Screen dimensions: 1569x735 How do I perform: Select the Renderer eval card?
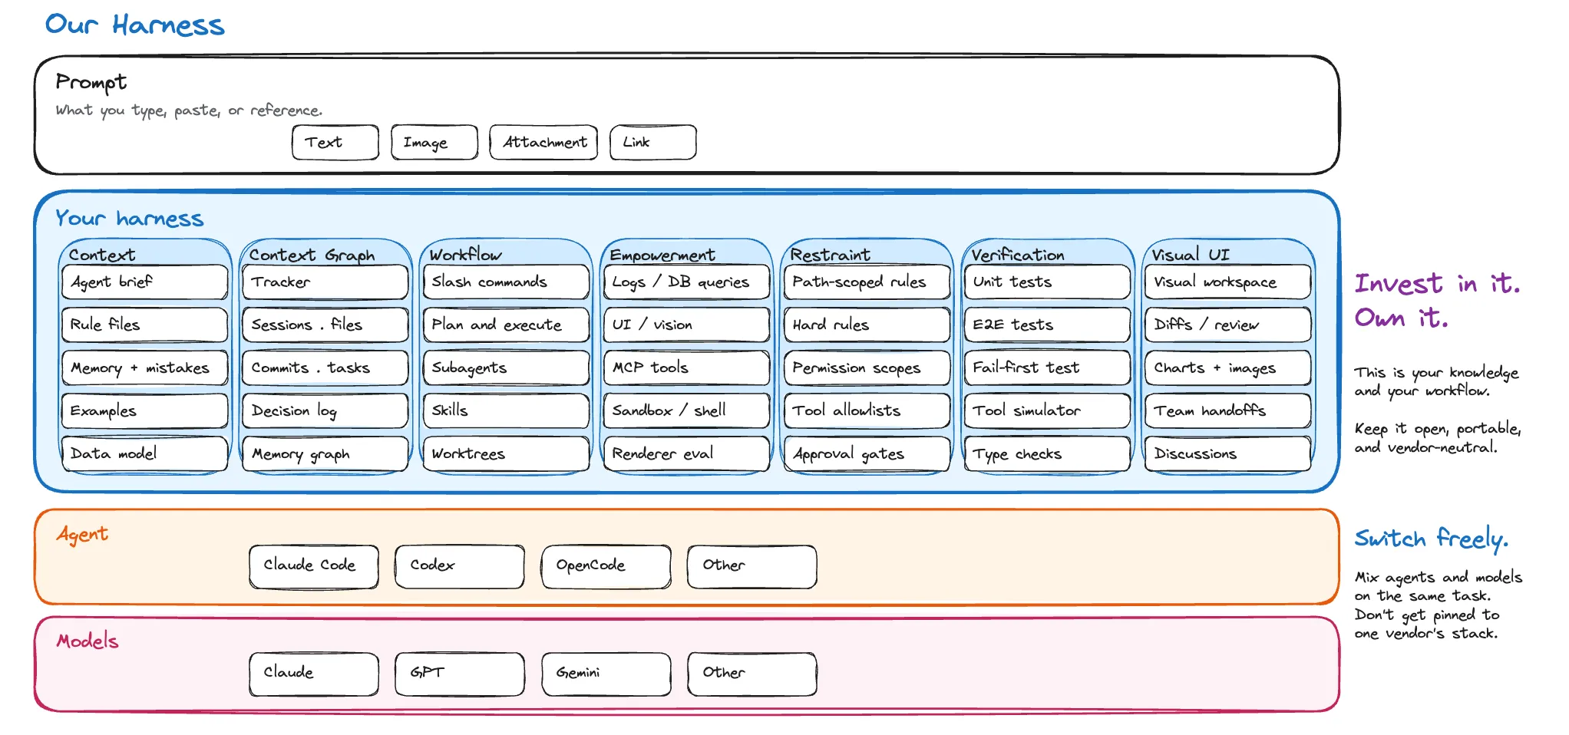(x=687, y=454)
